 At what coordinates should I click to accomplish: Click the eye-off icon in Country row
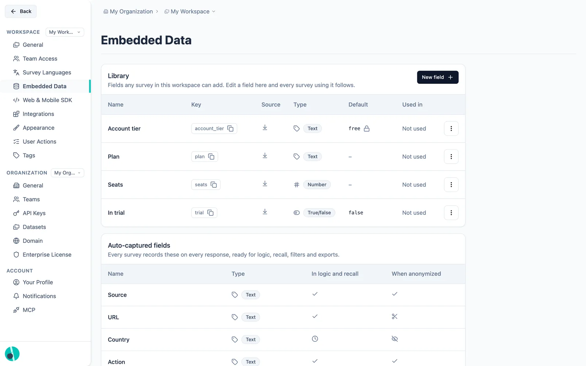[394, 339]
